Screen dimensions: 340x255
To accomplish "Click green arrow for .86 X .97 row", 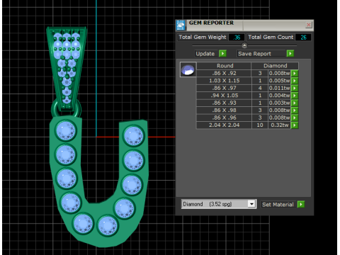I will pyautogui.click(x=295, y=88).
